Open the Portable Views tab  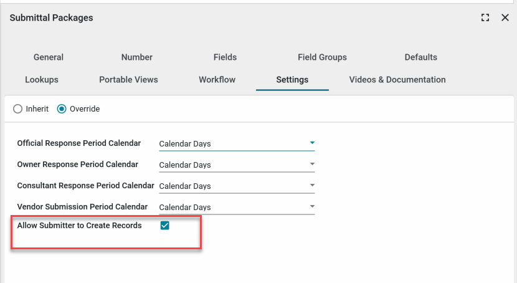(128, 80)
